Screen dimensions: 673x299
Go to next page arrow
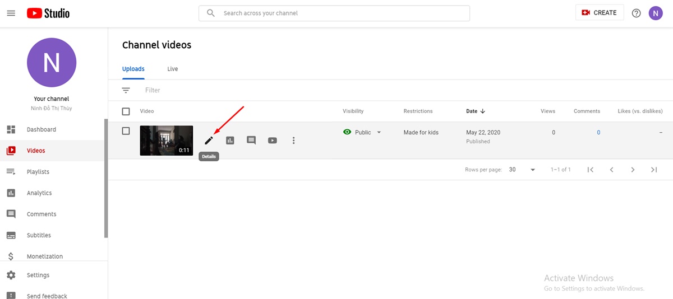633,170
